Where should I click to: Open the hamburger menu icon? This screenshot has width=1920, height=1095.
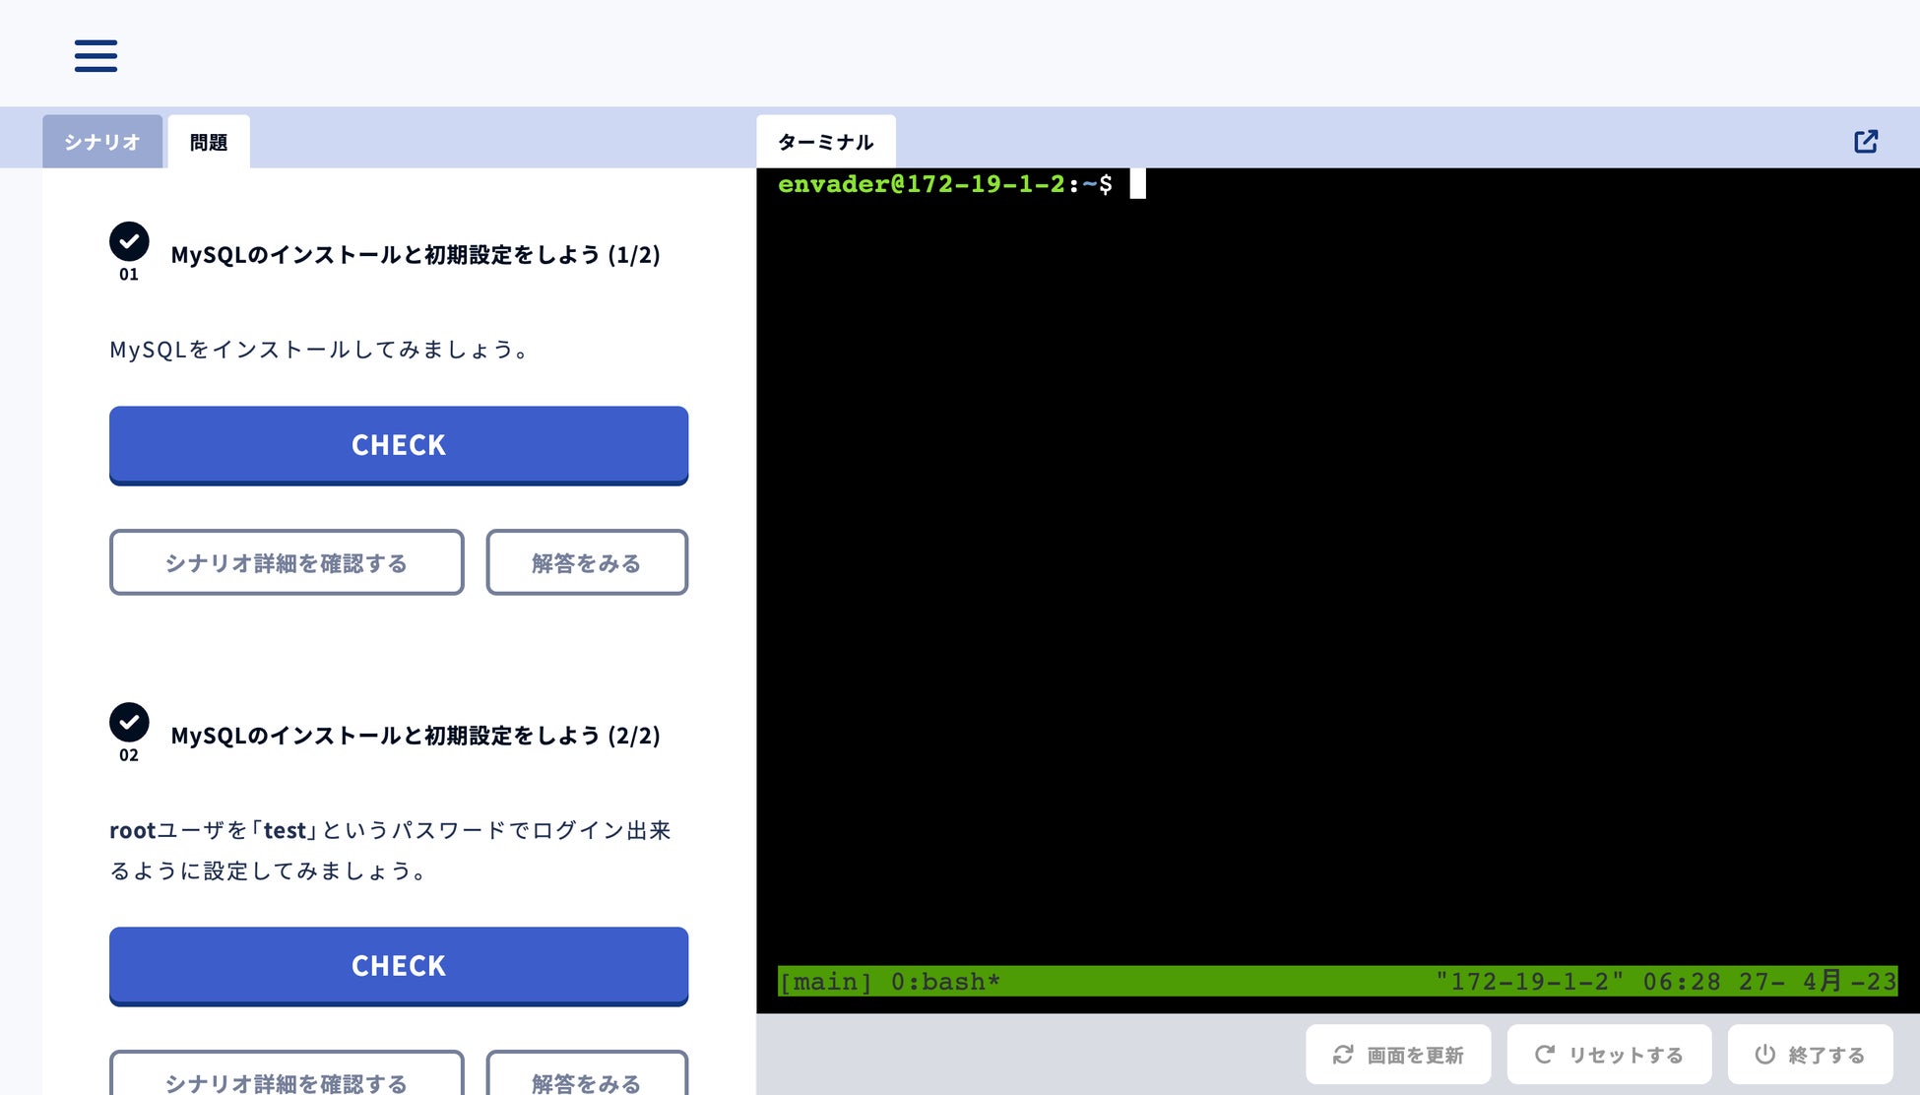pyautogui.click(x=96, y=56)
